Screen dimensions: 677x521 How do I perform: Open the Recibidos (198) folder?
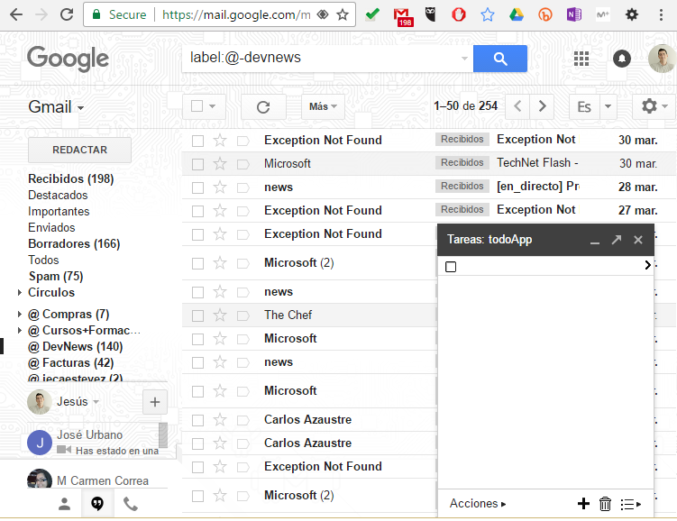pos(71,178)
